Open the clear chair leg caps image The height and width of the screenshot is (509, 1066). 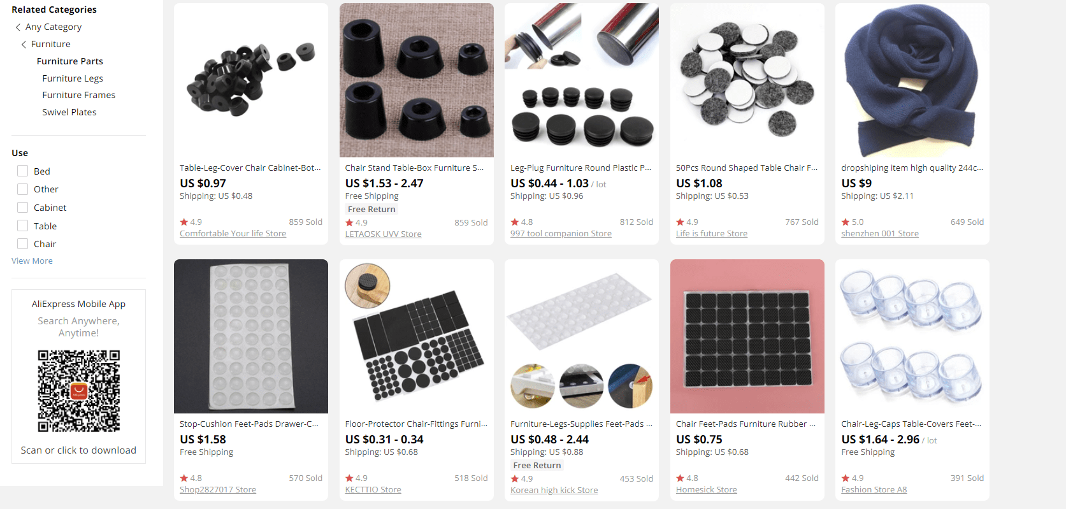click(912, 336)
